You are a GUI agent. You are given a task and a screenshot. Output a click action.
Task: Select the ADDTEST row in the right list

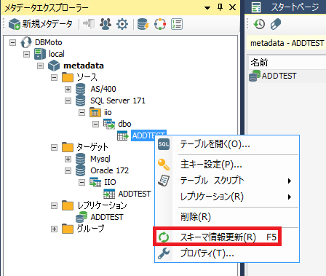[287, 76]
